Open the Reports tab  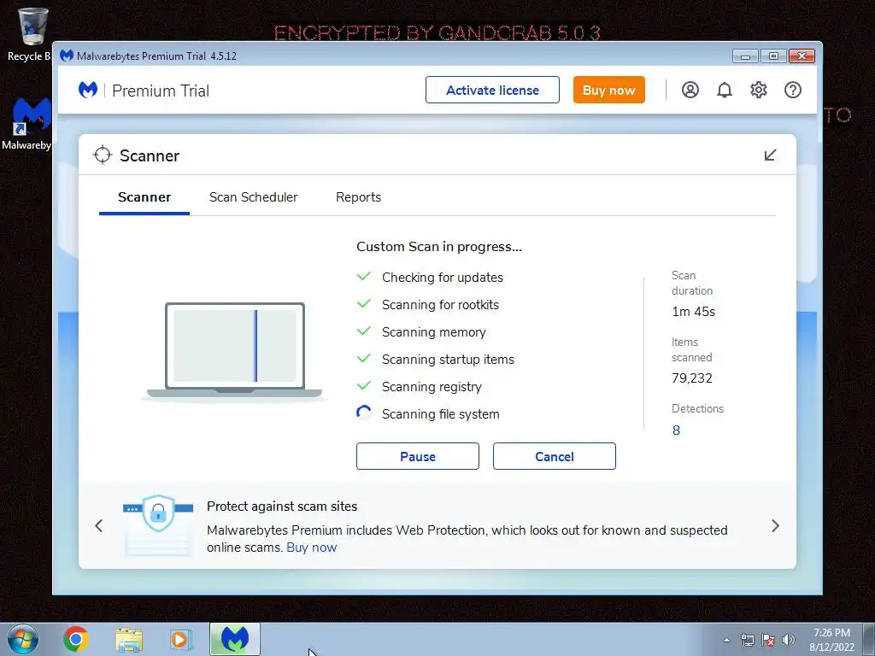[358, 197]
